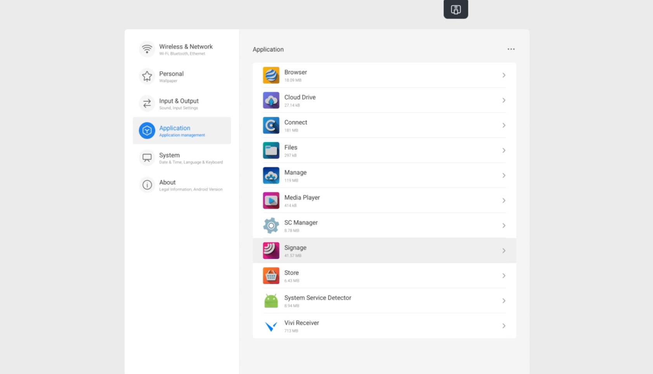
Task: Click the Media Player app icon
Action: [x=271, y=201]
